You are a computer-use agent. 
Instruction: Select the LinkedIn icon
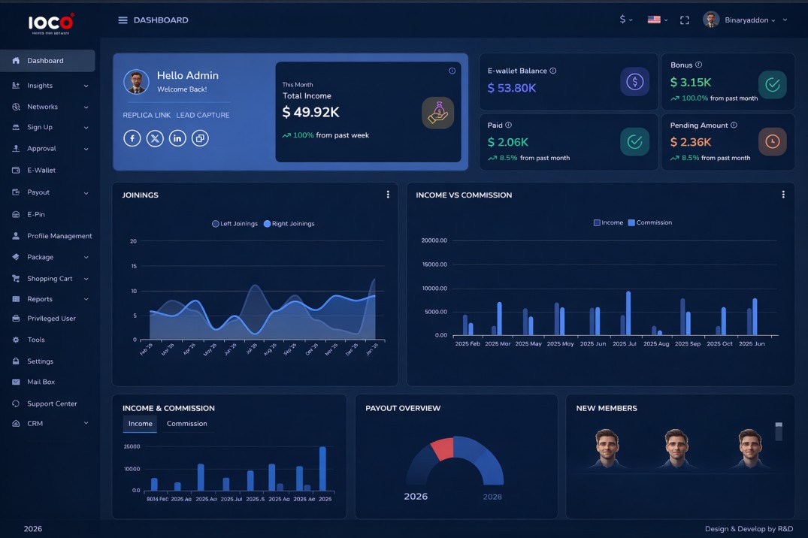pyautogui.click(x=177, y=138)
